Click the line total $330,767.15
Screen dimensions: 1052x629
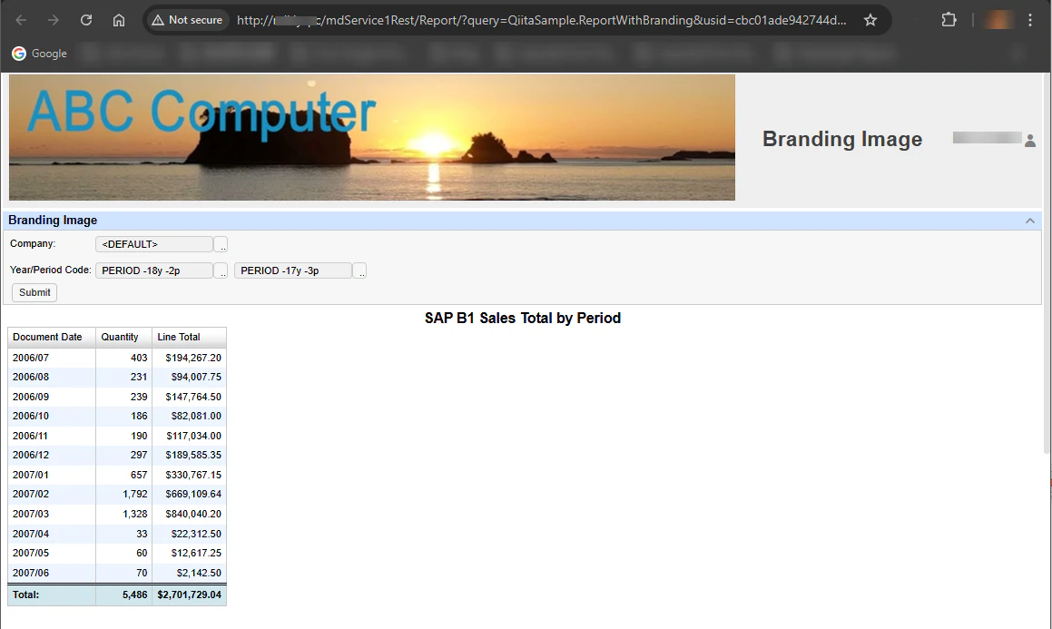[193, 475]
